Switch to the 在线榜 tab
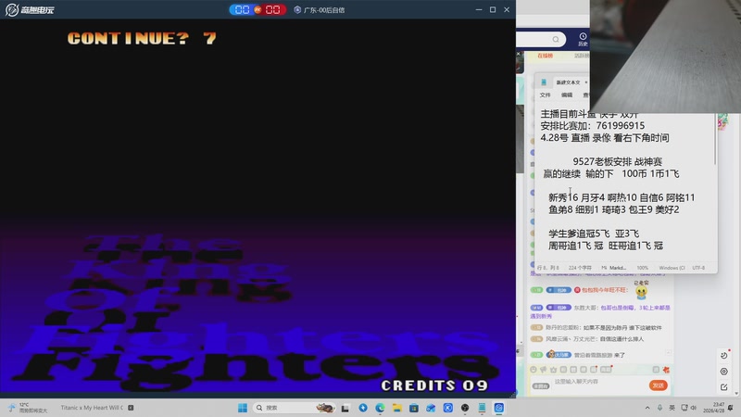The width and height of the screenshot is (741, 417). tap(545, 56)
